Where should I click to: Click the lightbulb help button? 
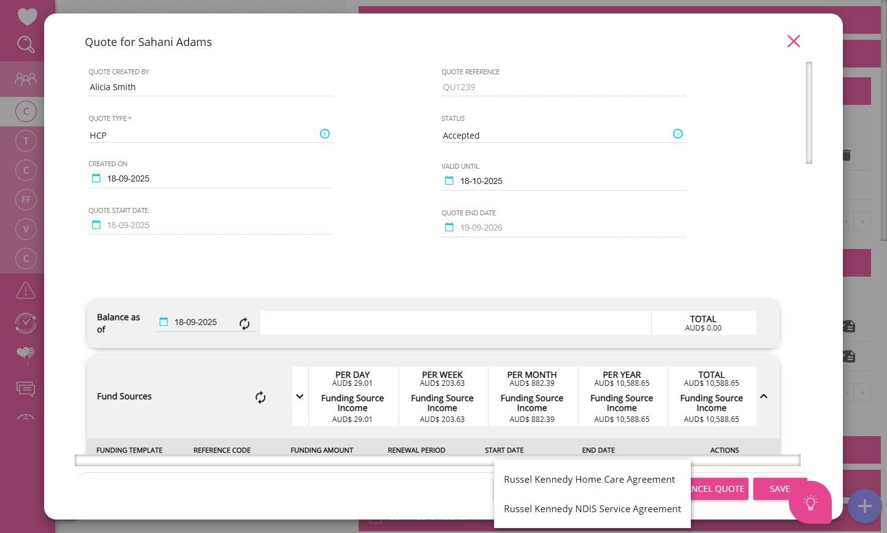810,503
